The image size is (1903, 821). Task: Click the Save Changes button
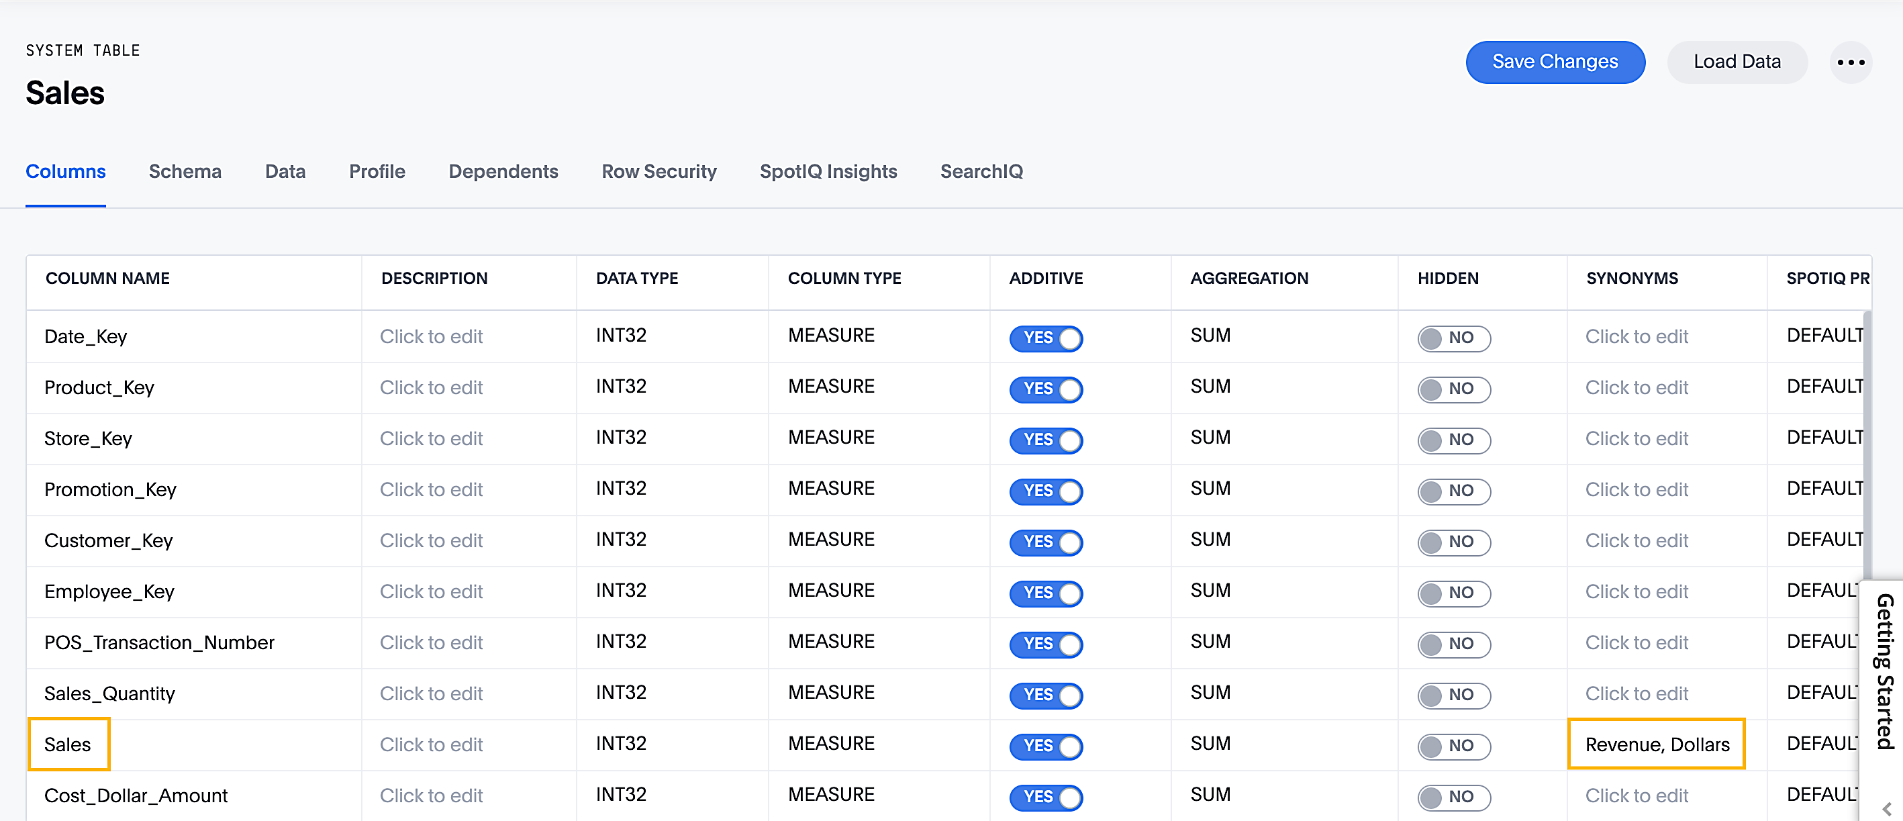(1555, 62)
